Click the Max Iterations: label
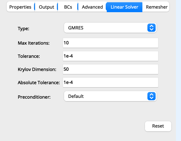 click(x=34, y=43)
